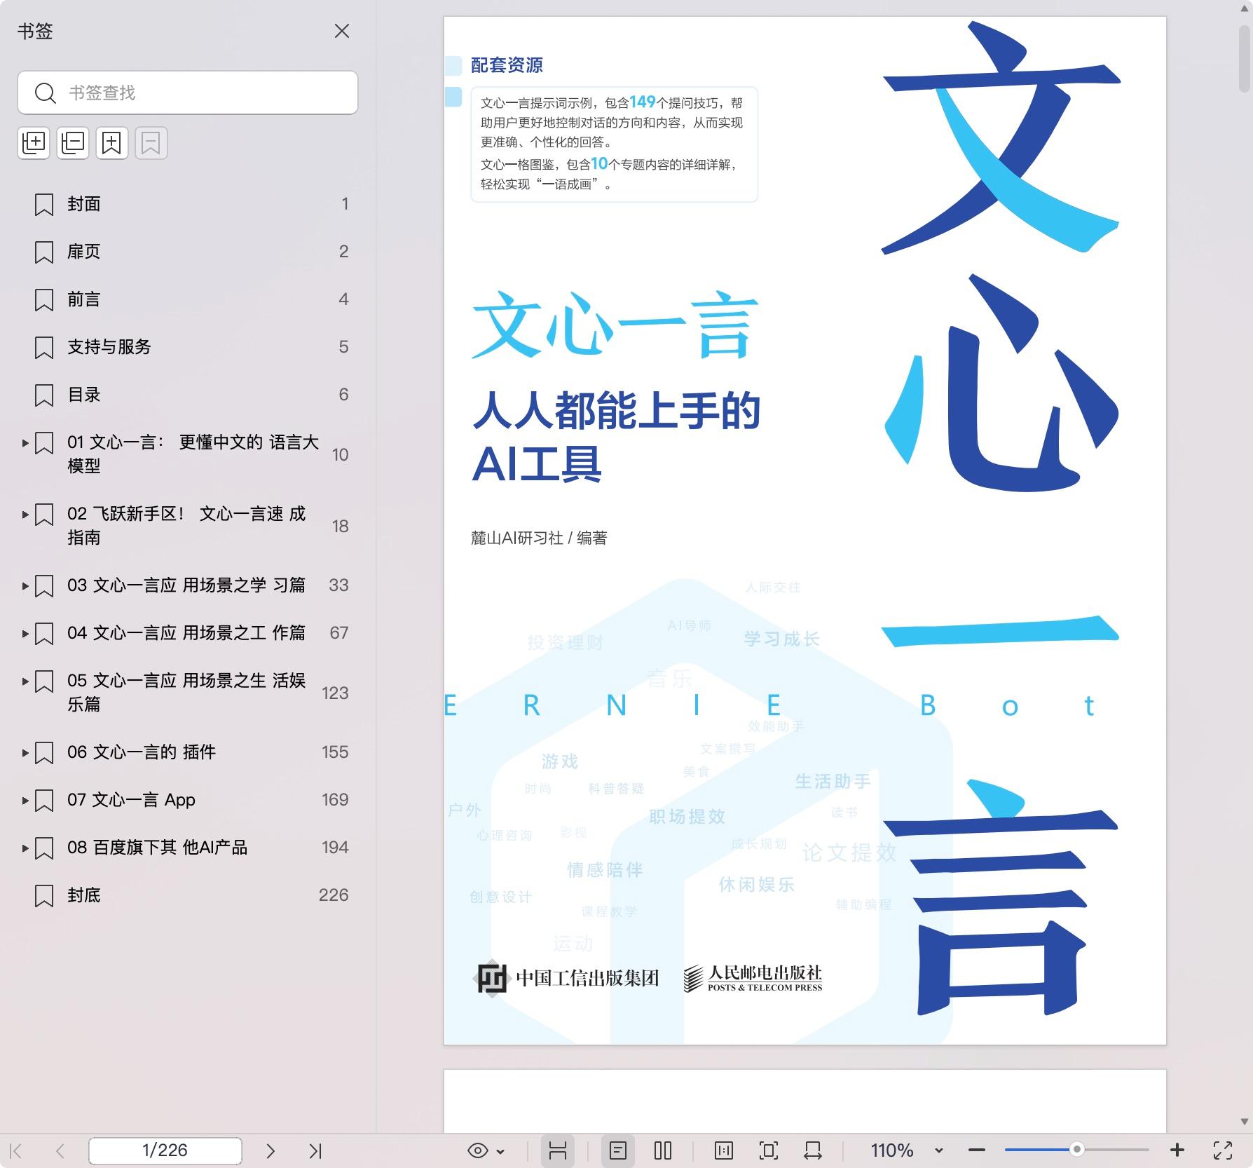1253x1168 pixels.
Task: Click the zoom slider handle
Action: (1077, 1150)
